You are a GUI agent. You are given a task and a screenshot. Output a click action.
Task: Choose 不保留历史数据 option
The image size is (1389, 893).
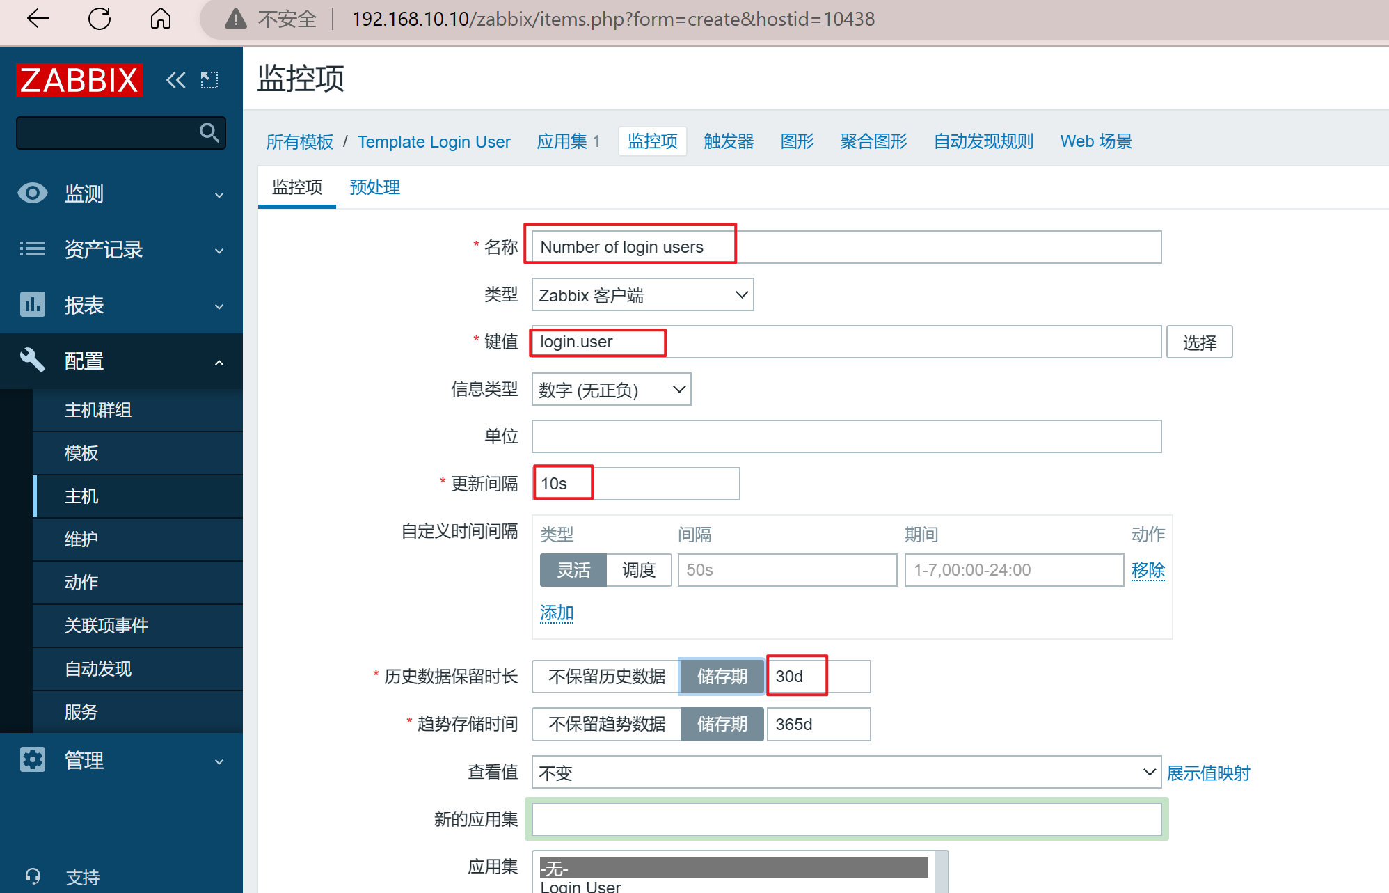(606, 677)
